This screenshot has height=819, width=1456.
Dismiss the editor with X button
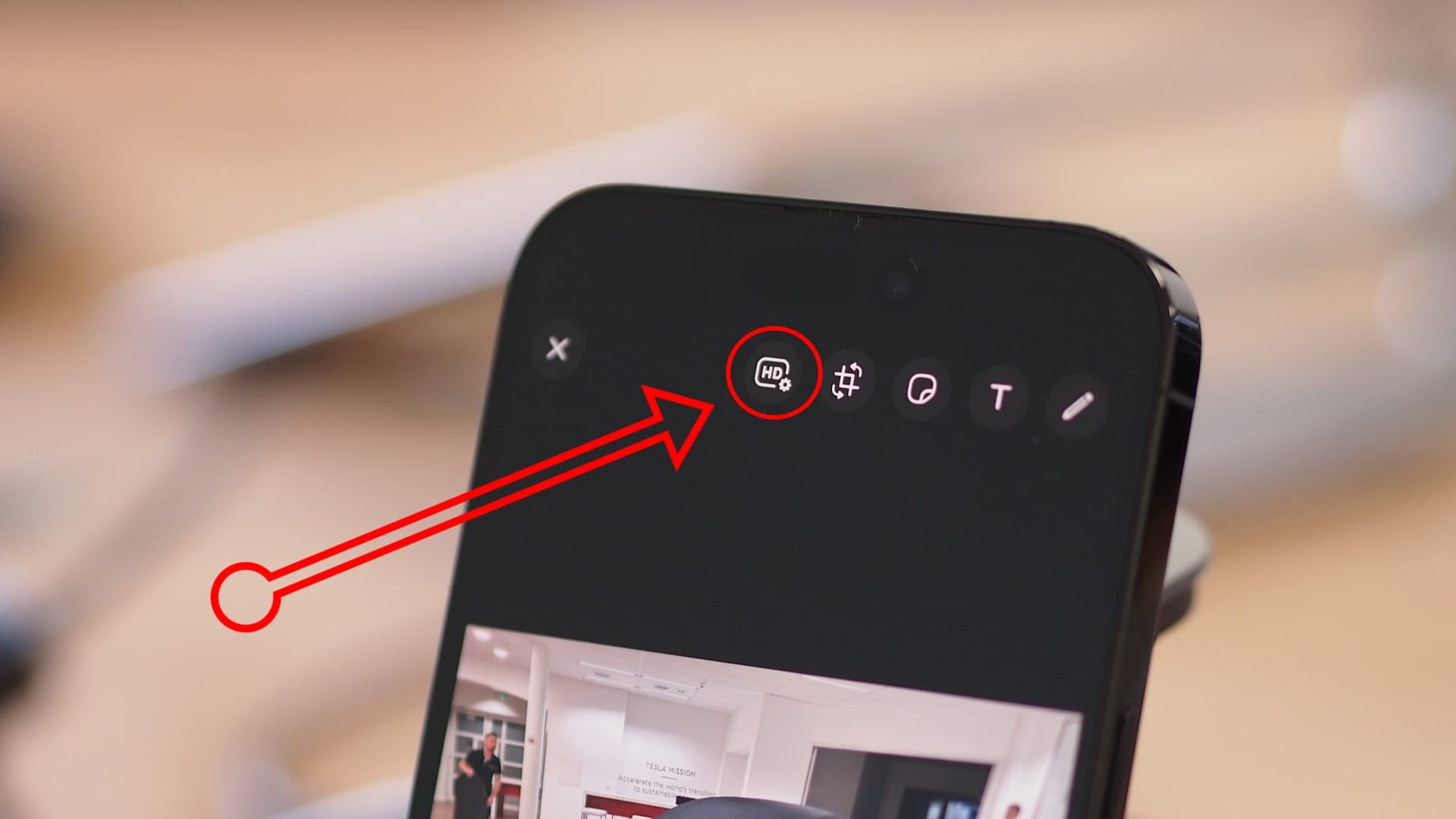(557, 347)
